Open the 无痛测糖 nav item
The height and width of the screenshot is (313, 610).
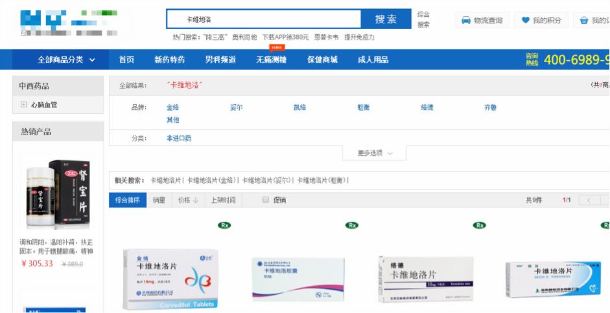tap(271, 59)
